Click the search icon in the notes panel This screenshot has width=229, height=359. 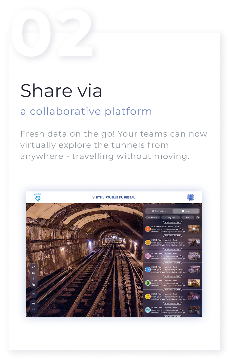pos(198,217)
